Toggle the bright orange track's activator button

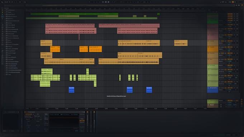point(230,47)
